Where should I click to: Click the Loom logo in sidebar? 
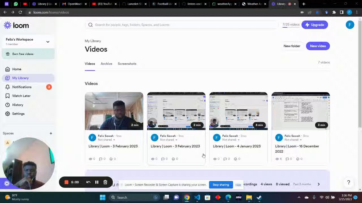(16, 25)
